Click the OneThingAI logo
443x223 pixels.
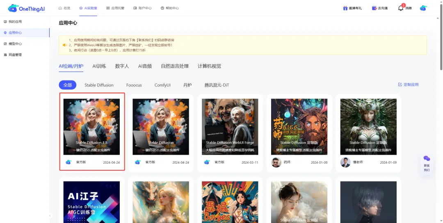26,8
